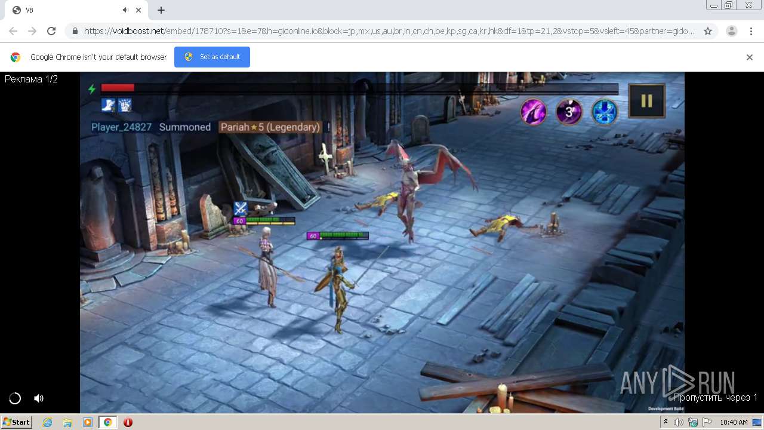Close the VB browser tab
Screen dimensions: 764x430
pos(138,10)
